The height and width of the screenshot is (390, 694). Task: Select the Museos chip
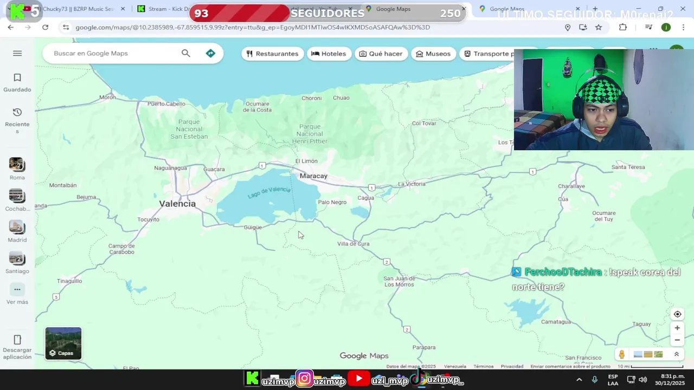pyautogui.click(x=433, y=54)
